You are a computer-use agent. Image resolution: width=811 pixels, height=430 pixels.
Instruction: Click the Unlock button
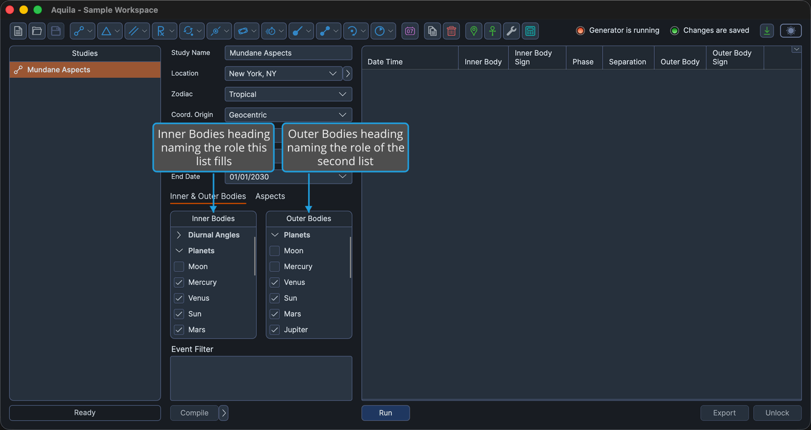click(778, 413)
